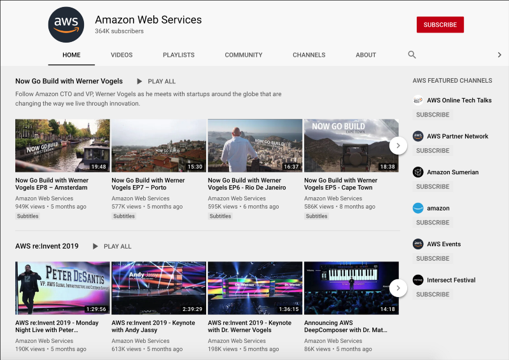This screenshot has width=509, height=360.
Task: Open the VIDEOS tab
Action: 122,55
